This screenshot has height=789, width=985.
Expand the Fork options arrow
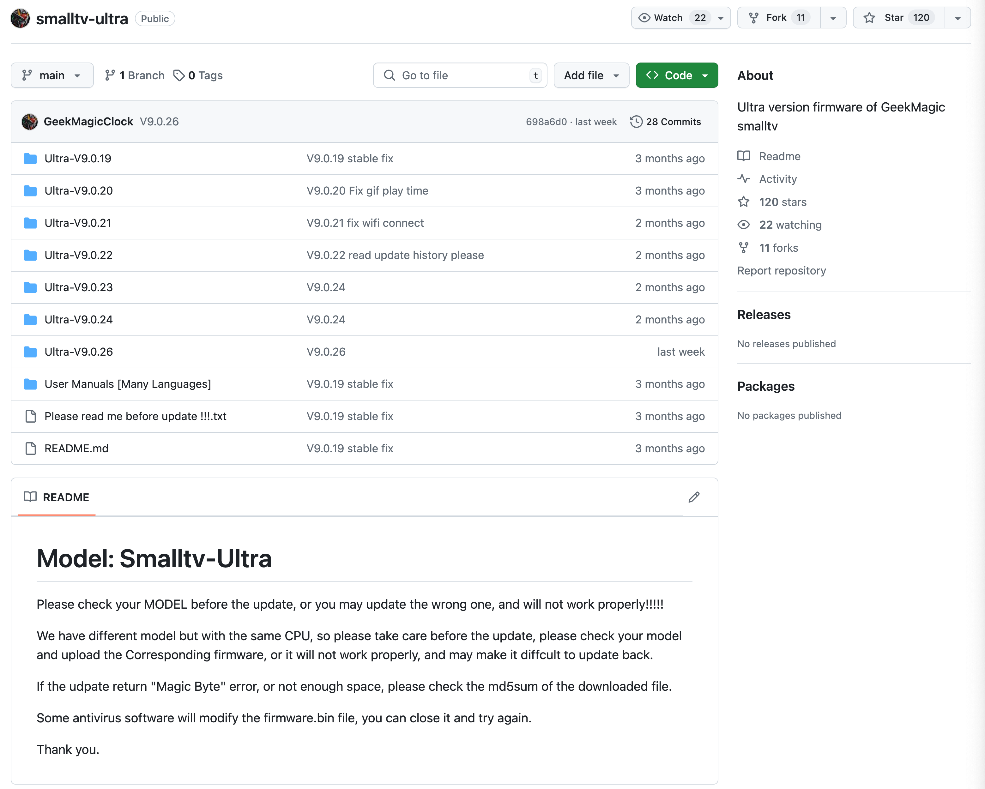pos(833,18)
